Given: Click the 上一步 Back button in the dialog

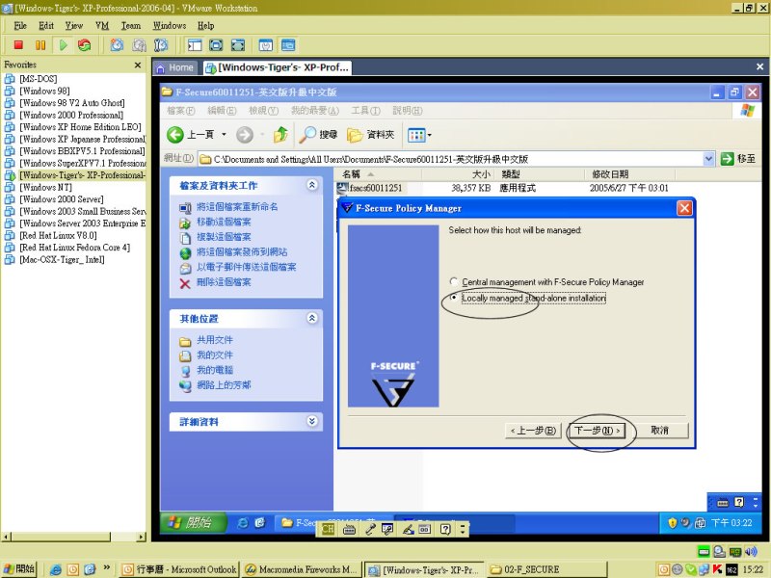Looking at the screenshot, I should (533, 431).
